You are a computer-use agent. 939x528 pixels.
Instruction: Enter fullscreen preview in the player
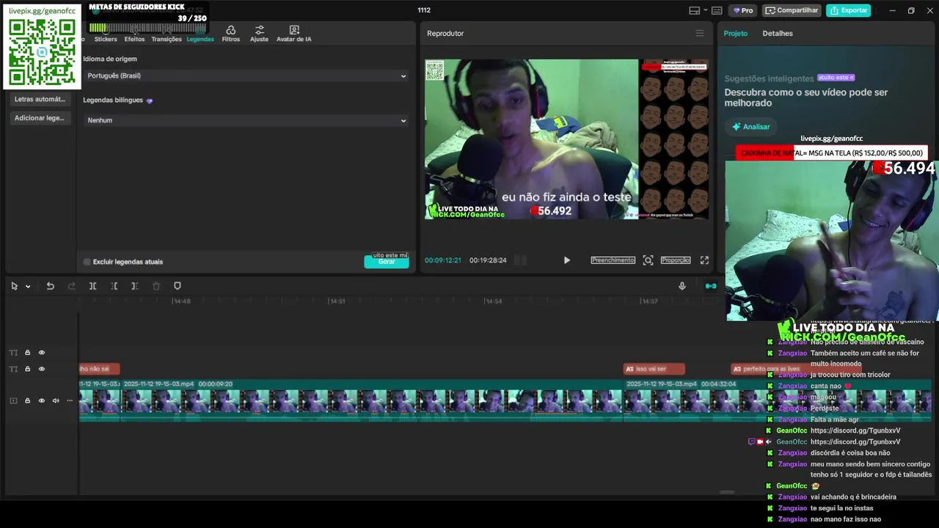[x=704, y=260]
